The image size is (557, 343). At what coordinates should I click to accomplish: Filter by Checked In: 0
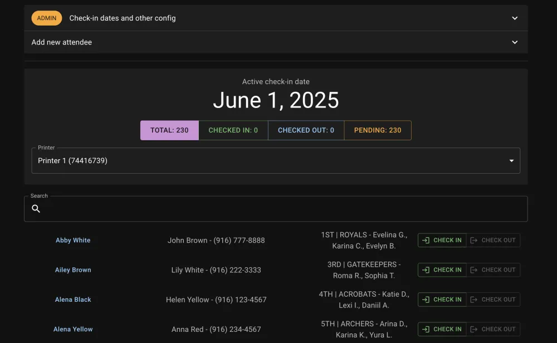[233, 130]
